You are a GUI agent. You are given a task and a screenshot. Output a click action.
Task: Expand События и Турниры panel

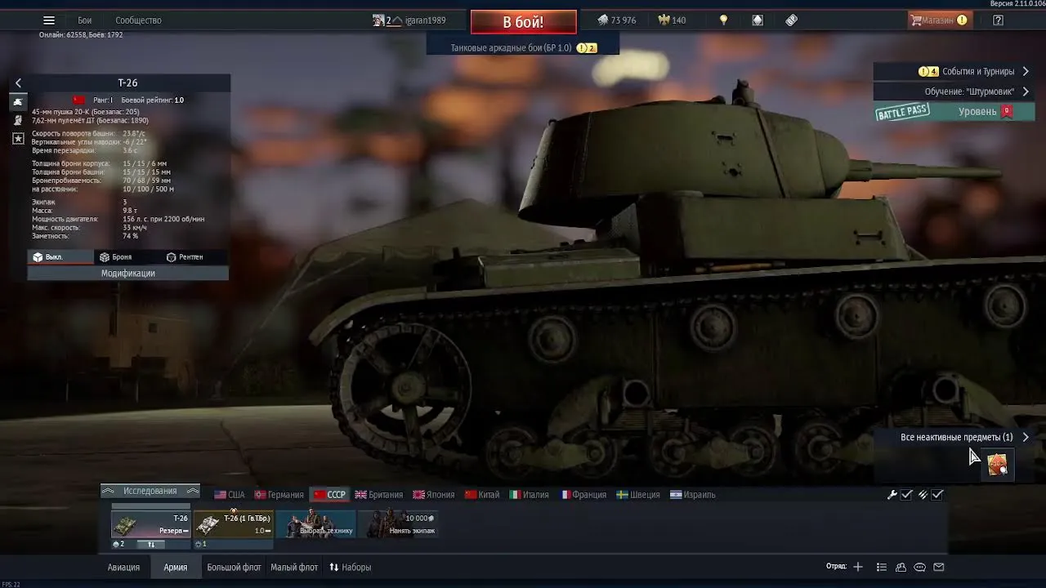point(954,72)
